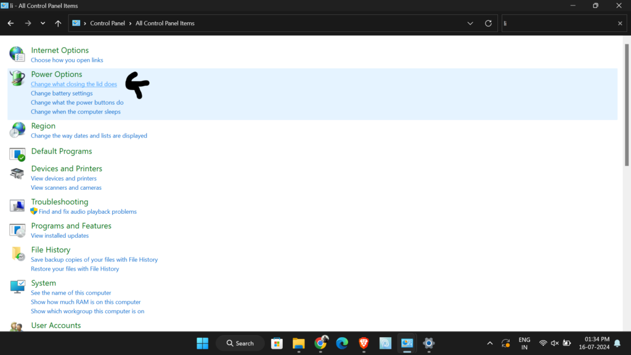Open Default Programs using its icon
The width and height of the screenshot is (631, 355).
click(x=17, y=155)
